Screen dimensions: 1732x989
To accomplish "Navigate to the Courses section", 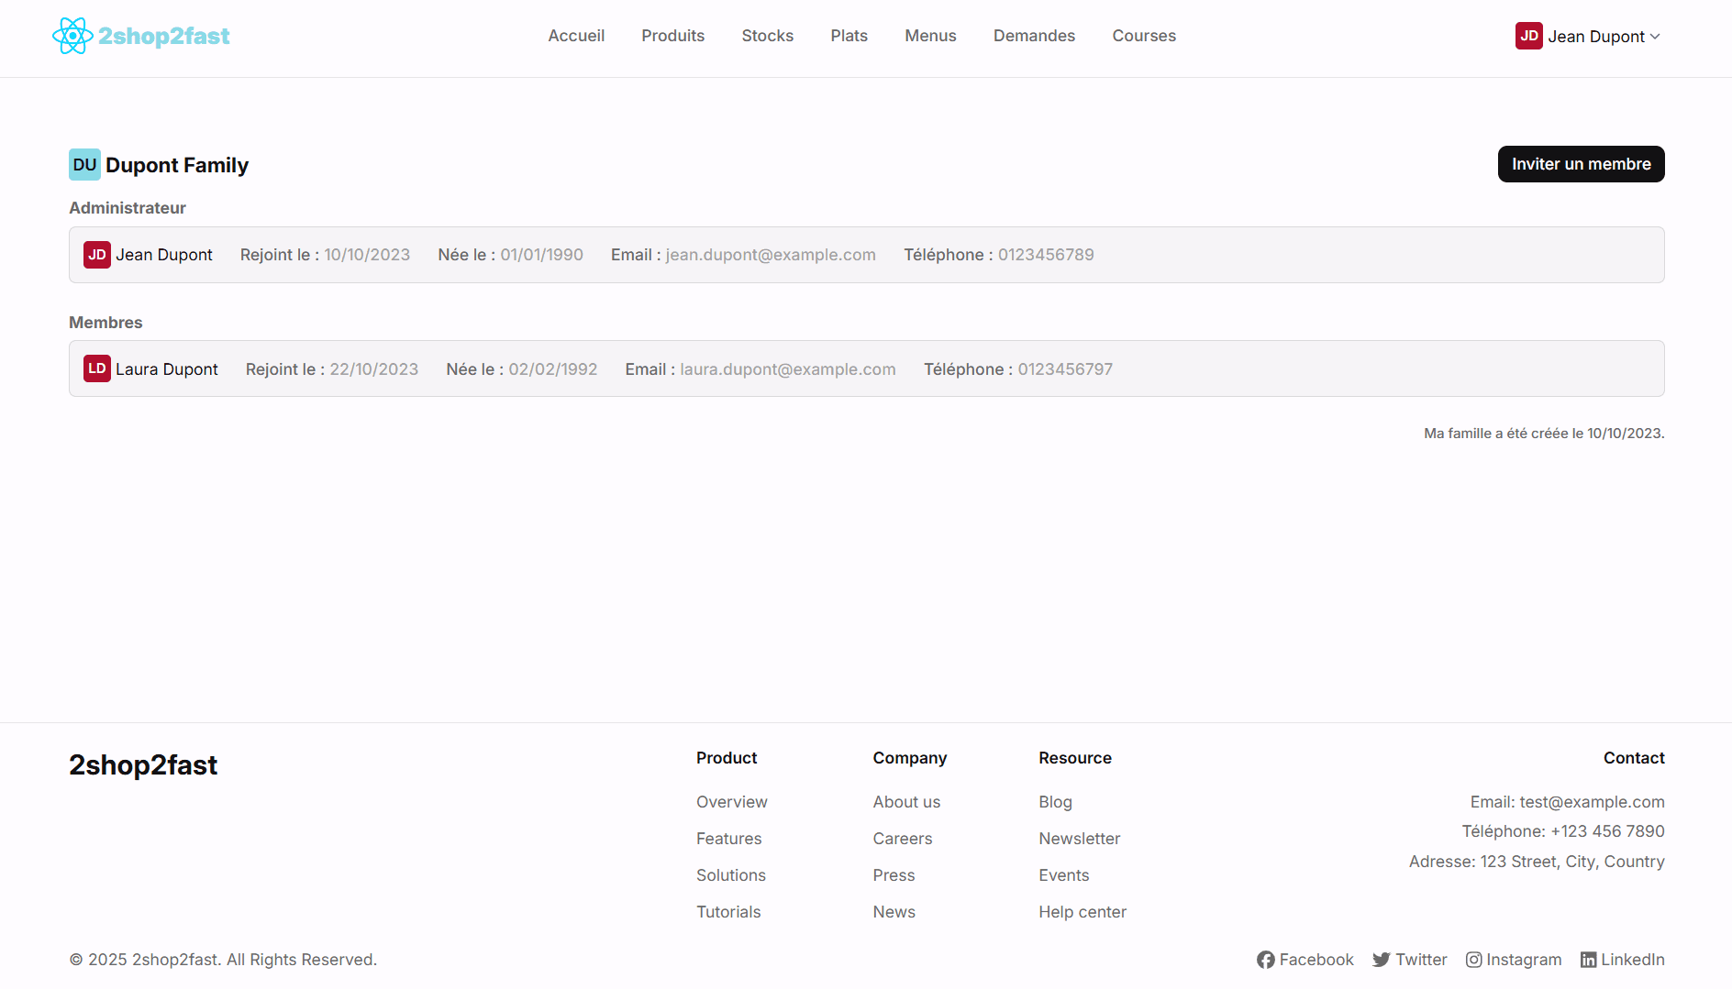I will 1143,36.
